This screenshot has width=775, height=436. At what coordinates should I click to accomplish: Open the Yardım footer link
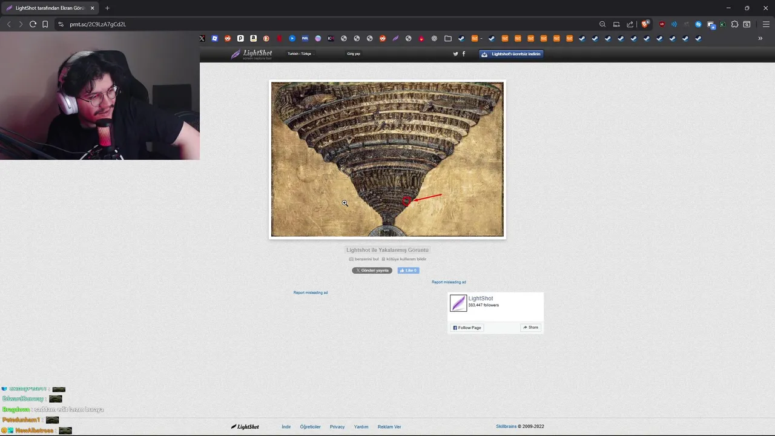pyautogui.click(x=361, y=427)
